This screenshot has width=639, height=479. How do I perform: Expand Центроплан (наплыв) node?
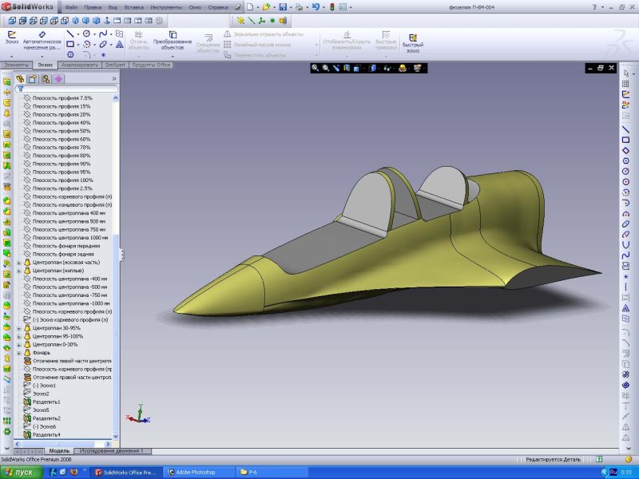18,271
